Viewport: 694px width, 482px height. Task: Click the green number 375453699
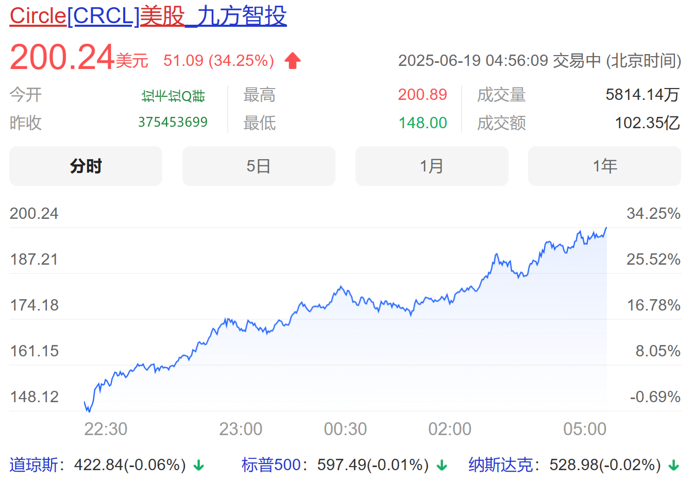pos(173,122)
